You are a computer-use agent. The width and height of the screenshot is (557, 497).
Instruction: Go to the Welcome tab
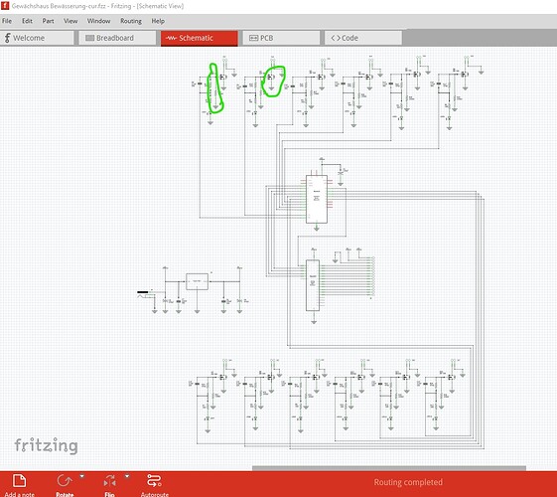coord(37,38)
